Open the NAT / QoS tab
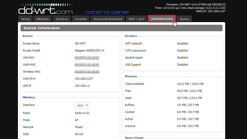 coord(136,19)
